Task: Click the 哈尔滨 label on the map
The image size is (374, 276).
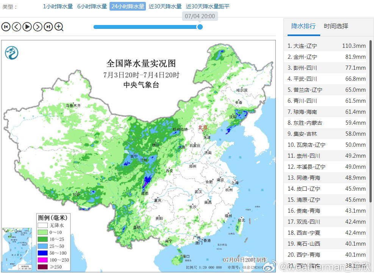Action: [242, 90]
